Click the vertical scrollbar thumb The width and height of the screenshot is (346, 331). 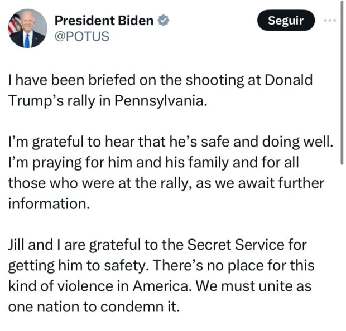click(342, 84)
